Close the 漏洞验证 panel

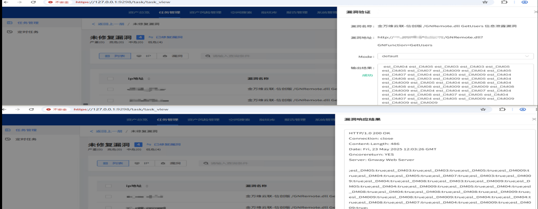[x=535, y=12]
